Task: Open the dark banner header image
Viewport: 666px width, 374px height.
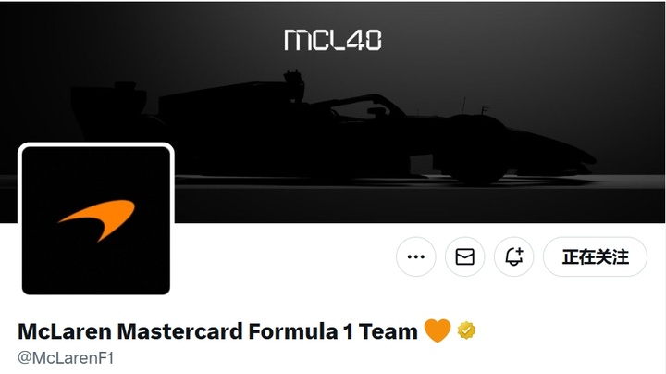Action: tap(333, 112)
